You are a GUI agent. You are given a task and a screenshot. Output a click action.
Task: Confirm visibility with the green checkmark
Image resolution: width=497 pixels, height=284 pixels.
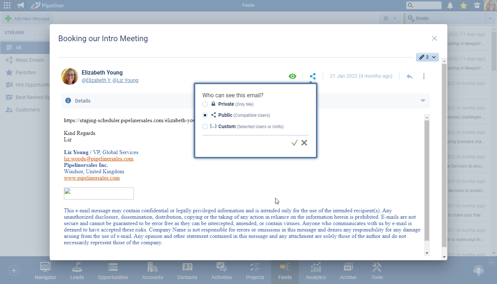294,143
